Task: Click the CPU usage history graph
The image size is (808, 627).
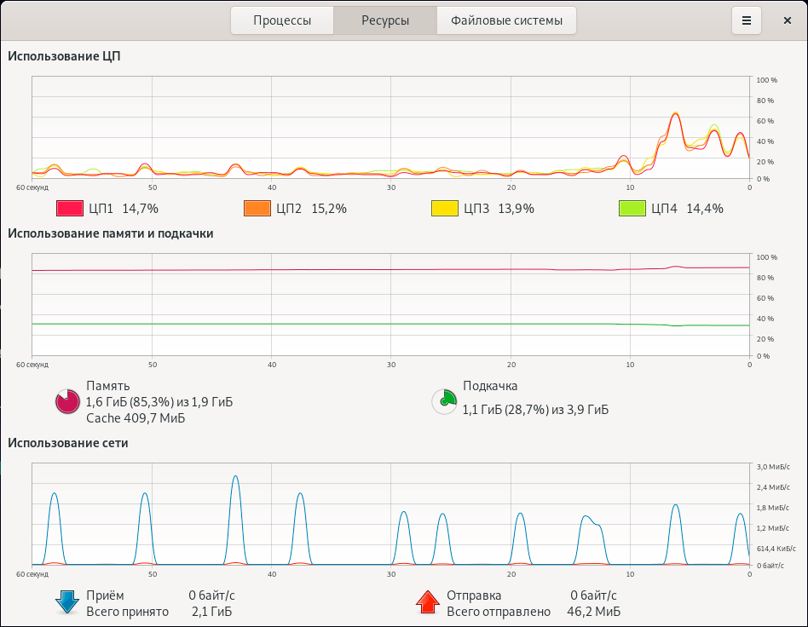Action: point(390,128)
